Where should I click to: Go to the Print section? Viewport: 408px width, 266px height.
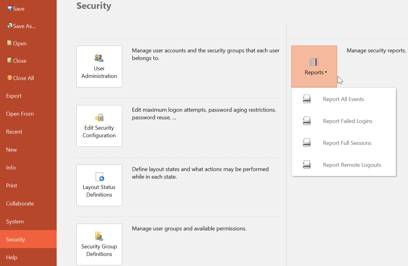click(x=12, y=186)
